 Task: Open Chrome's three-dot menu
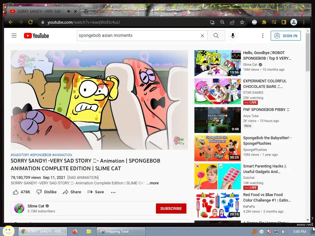304,22
